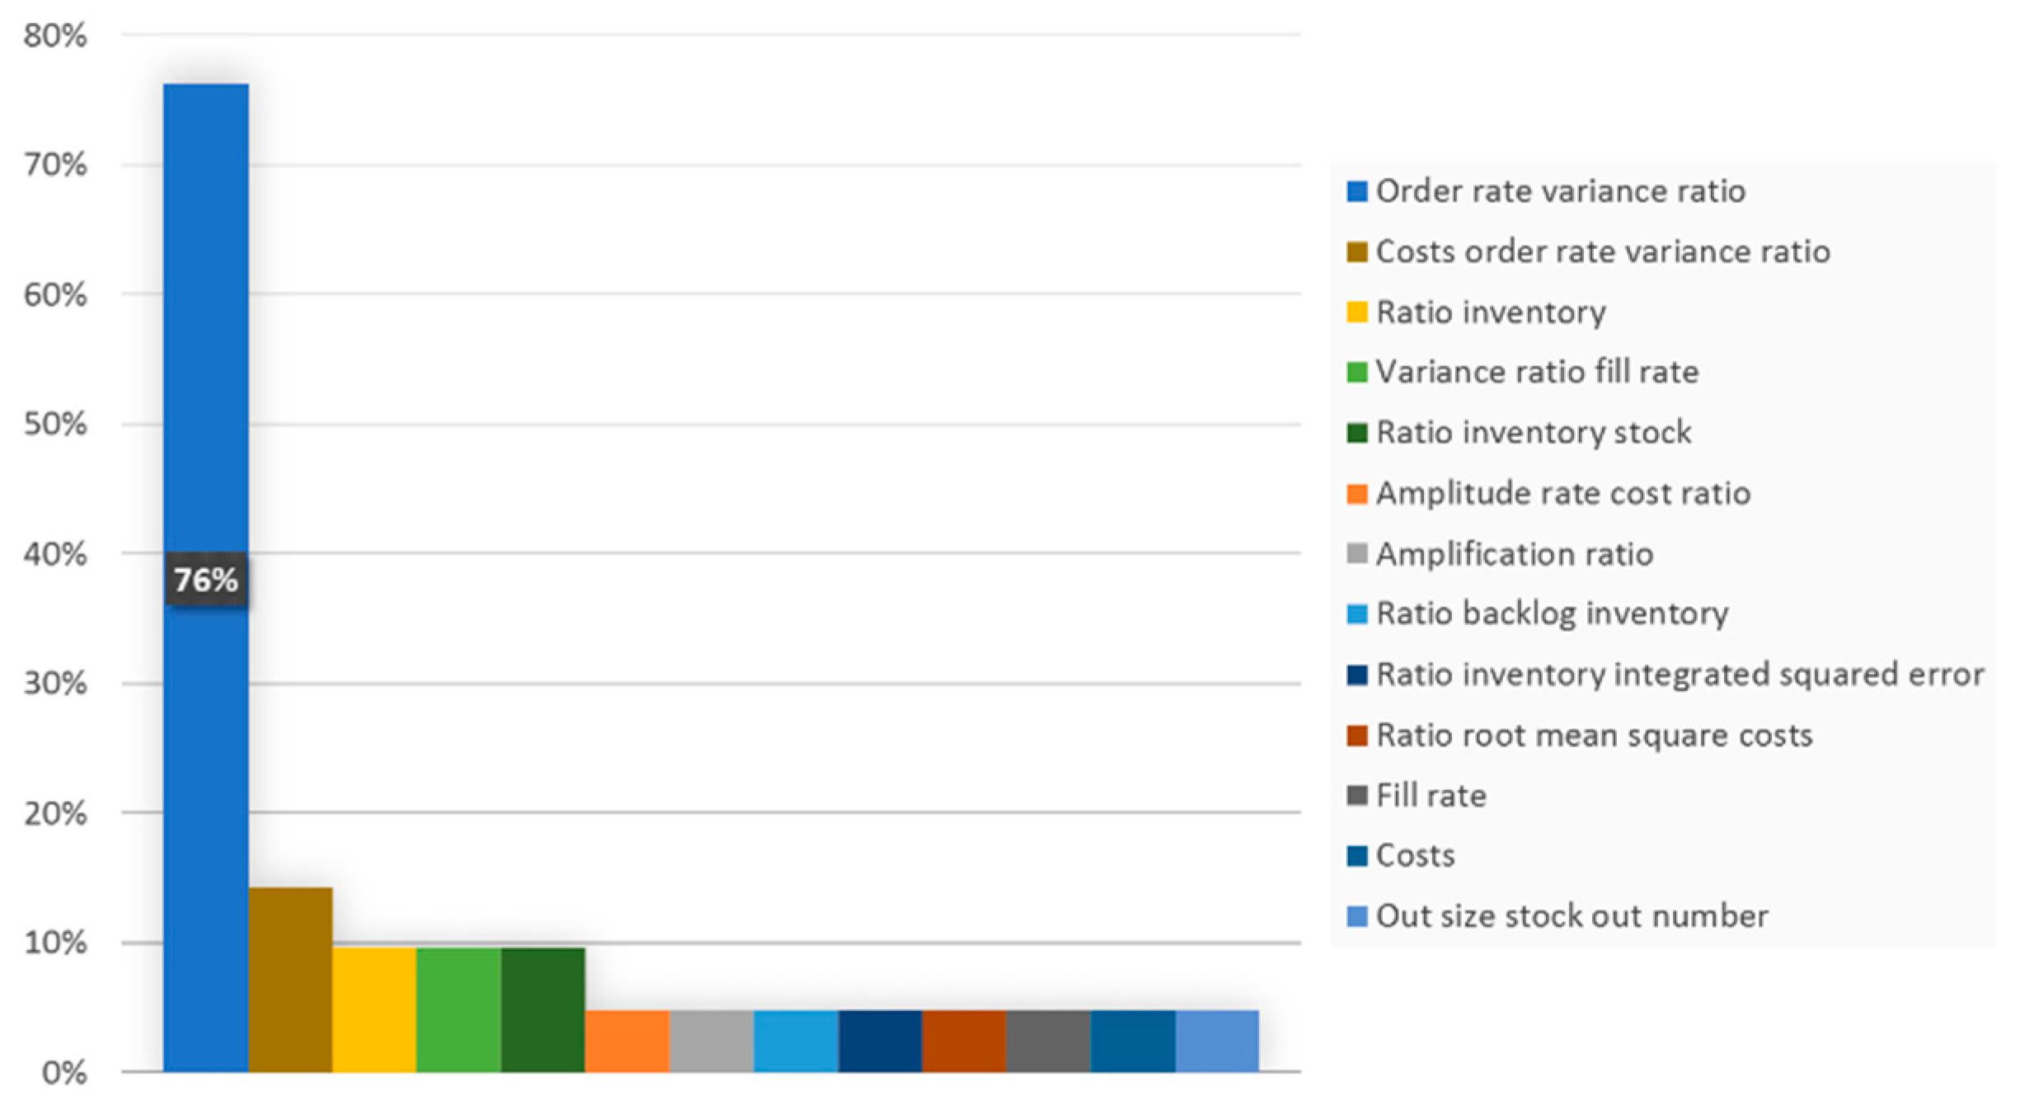Click the Order rate variance ratio legend swatch
2025x1110 pixels.
coord(1356,191)
